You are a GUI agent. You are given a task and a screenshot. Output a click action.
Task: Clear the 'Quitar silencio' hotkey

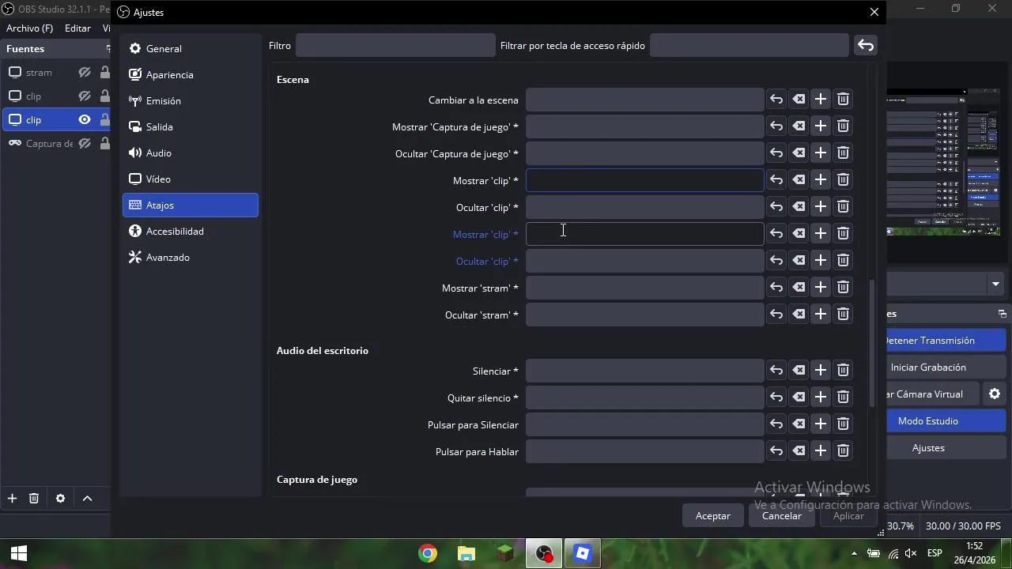(799, 398)
